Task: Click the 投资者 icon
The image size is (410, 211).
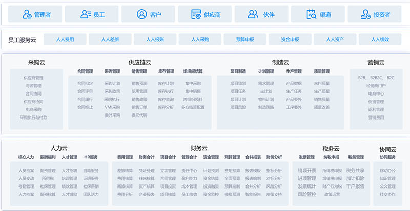Action: [366, 15]
